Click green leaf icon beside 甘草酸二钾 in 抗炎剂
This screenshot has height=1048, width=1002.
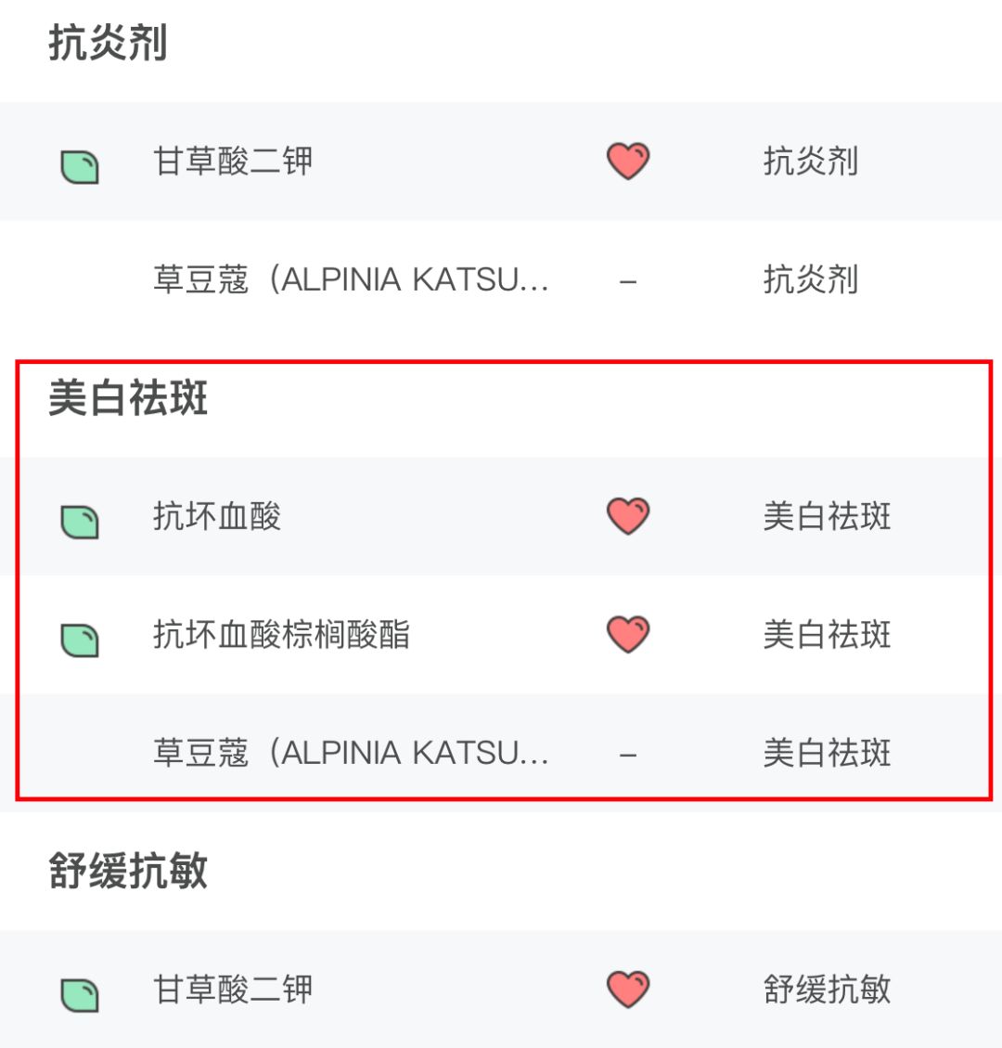click(x=80, y=166)
